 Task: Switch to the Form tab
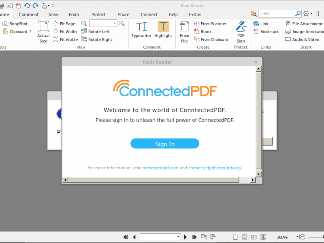74,15
